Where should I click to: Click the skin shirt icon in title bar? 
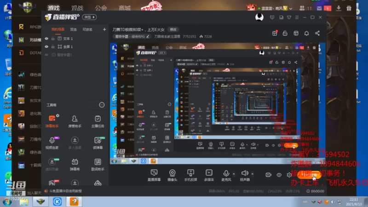coord(289,17)
